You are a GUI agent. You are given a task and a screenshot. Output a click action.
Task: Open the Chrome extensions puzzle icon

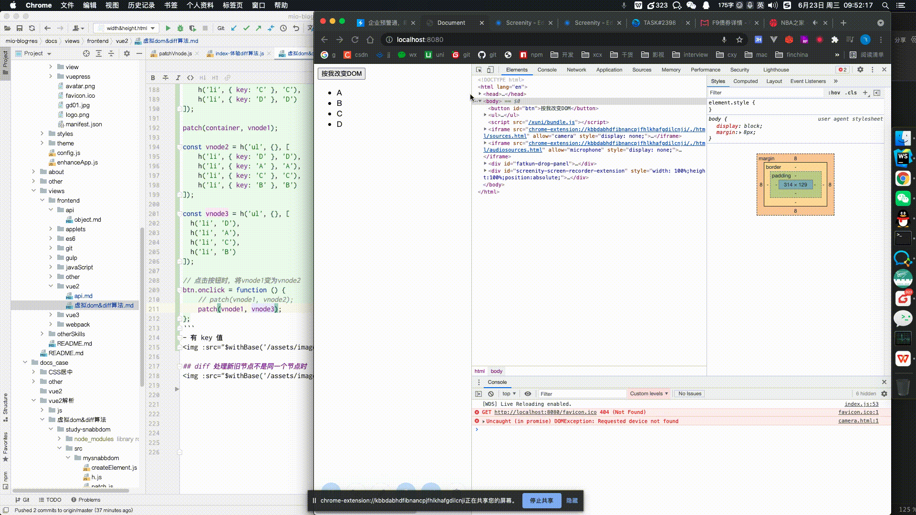(x=835, y=40)
